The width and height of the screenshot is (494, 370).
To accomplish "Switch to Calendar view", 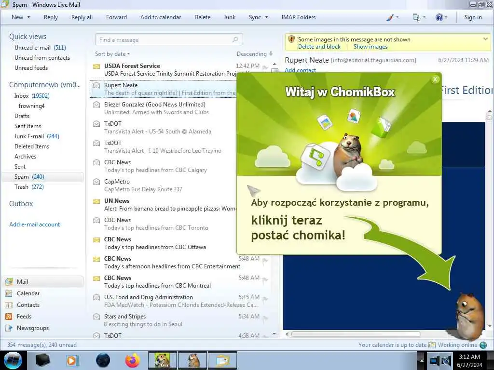I will click(28, 293).
